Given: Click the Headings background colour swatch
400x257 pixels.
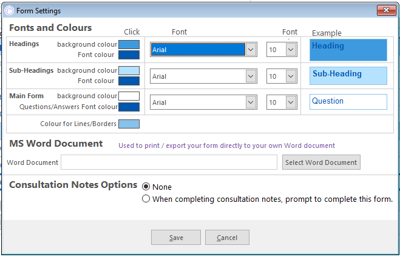Looking at the screenshot, I should point(129,45).
